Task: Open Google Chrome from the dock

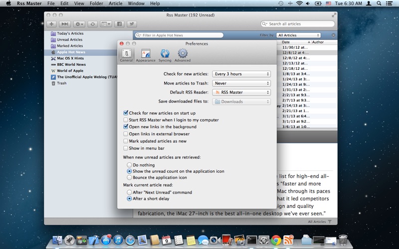Action: [276, 240]
